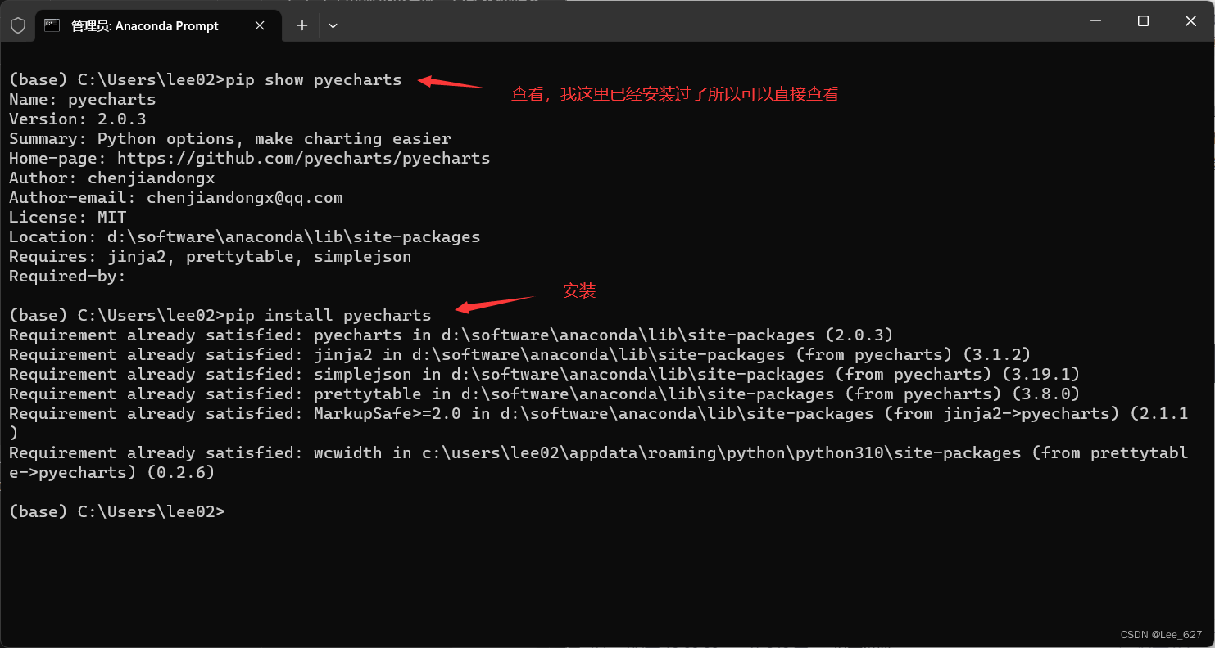Click the X icon on the Anaconda Prompt tab
Image resolution: width=1215 pixels, height=648 pixels.
click(x=260, y=25)
